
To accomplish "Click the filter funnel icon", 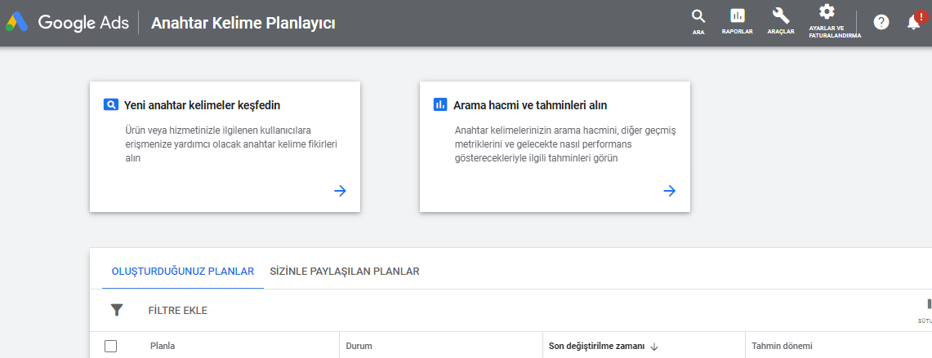I will tap(117, 310).
